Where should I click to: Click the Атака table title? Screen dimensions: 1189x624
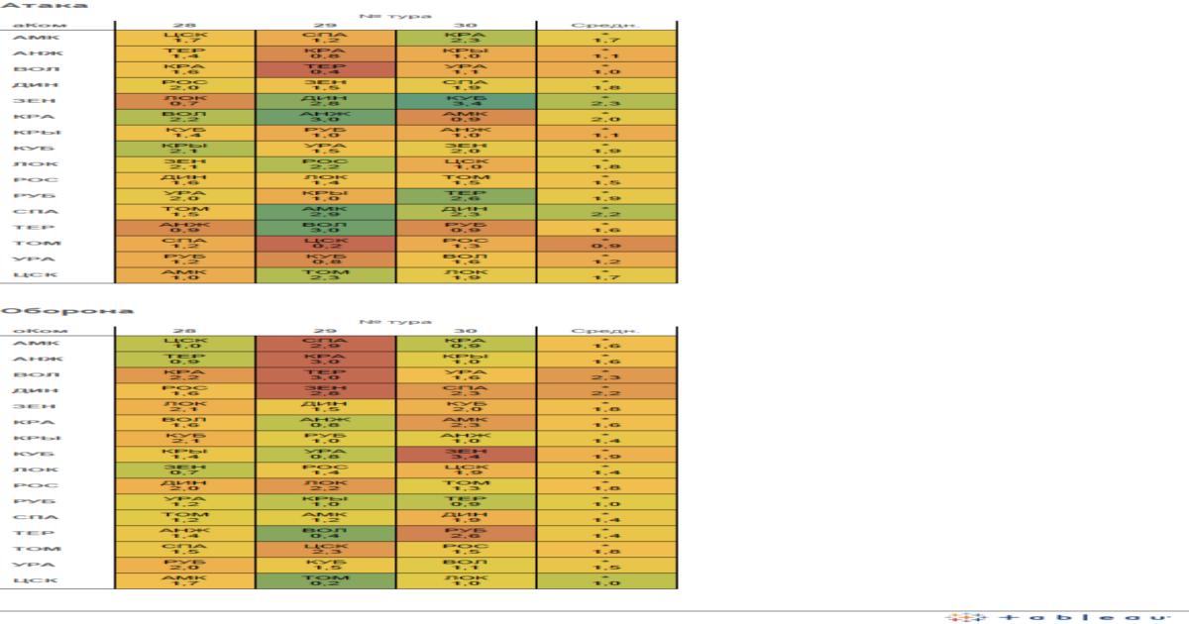click(x=42, y=5)
